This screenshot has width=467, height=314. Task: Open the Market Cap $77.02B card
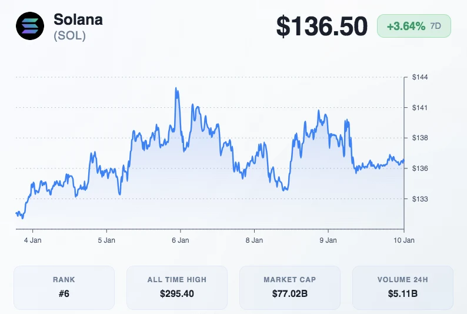[x=290, y=287]
